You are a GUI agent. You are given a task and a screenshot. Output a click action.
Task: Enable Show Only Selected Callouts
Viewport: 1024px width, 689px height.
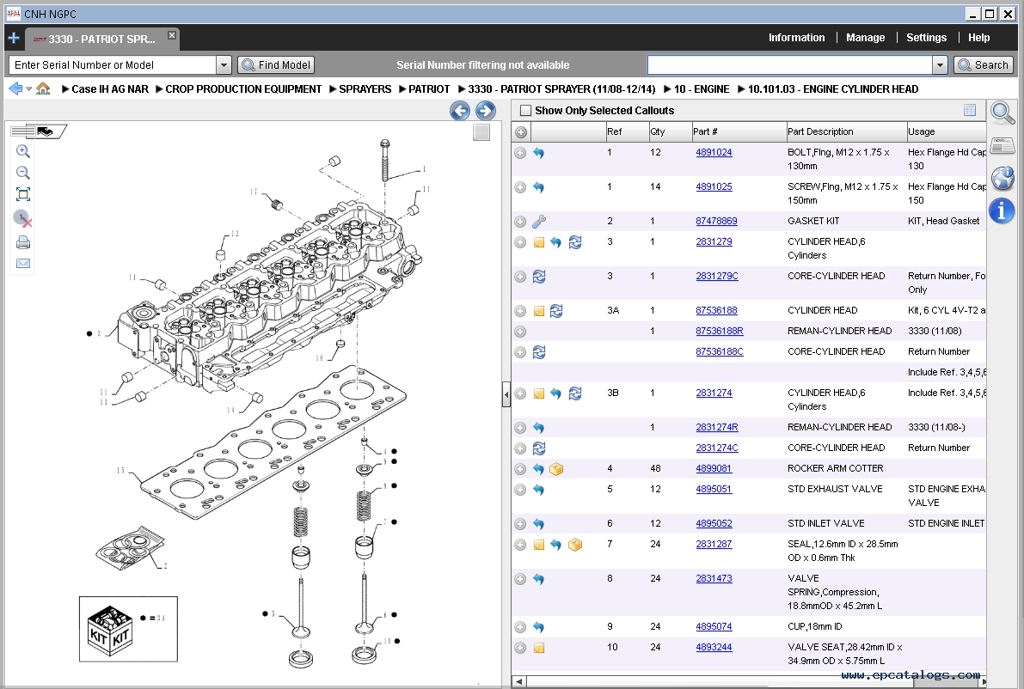(525, 110)
